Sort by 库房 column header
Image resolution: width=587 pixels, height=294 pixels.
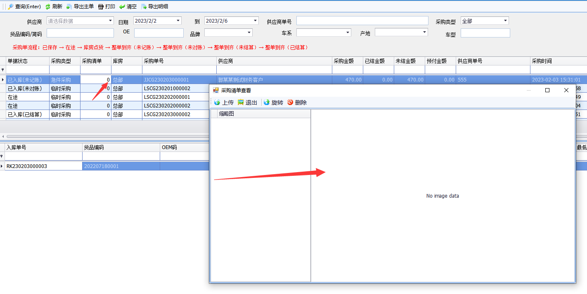click(x=127, y=61)
